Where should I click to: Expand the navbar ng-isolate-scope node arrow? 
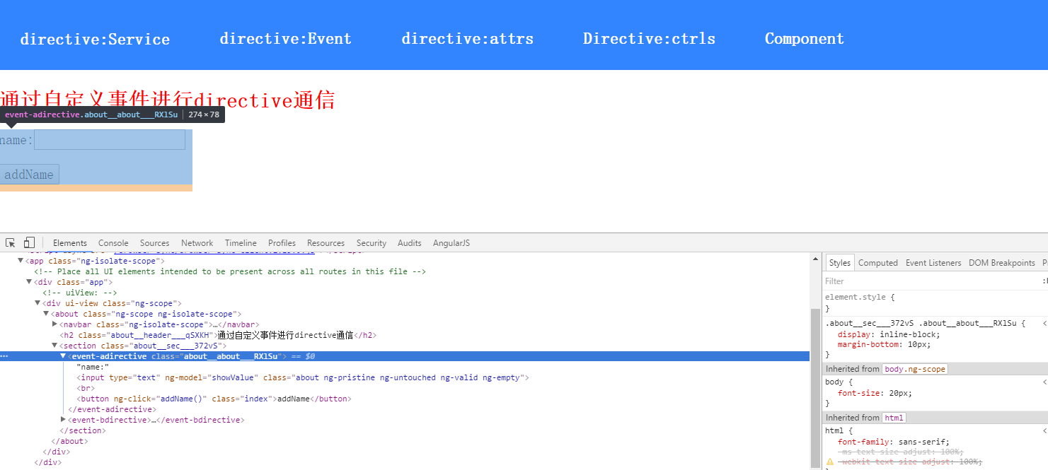(x=54, y=324)
